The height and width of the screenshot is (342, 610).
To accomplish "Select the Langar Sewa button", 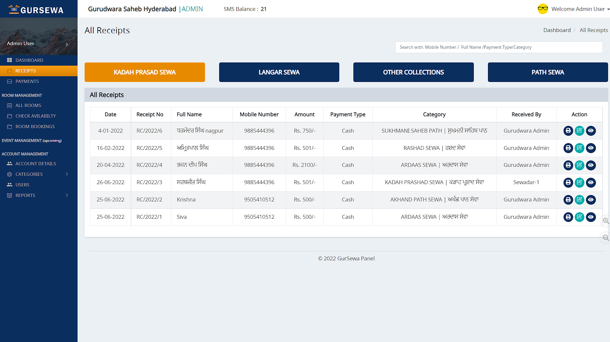I will [x=279, y=72].
